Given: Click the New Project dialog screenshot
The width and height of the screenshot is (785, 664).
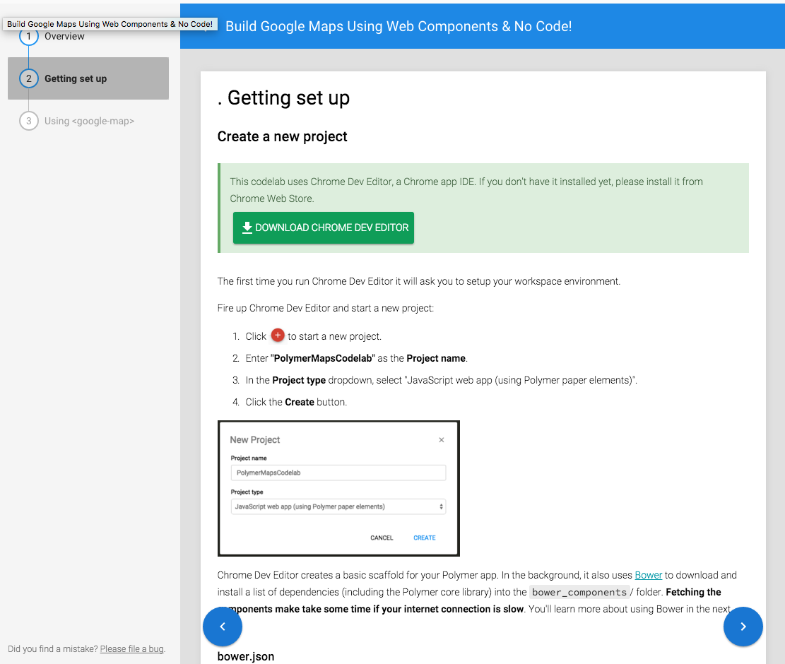Looking at the screenshot, I should [338, 488].
